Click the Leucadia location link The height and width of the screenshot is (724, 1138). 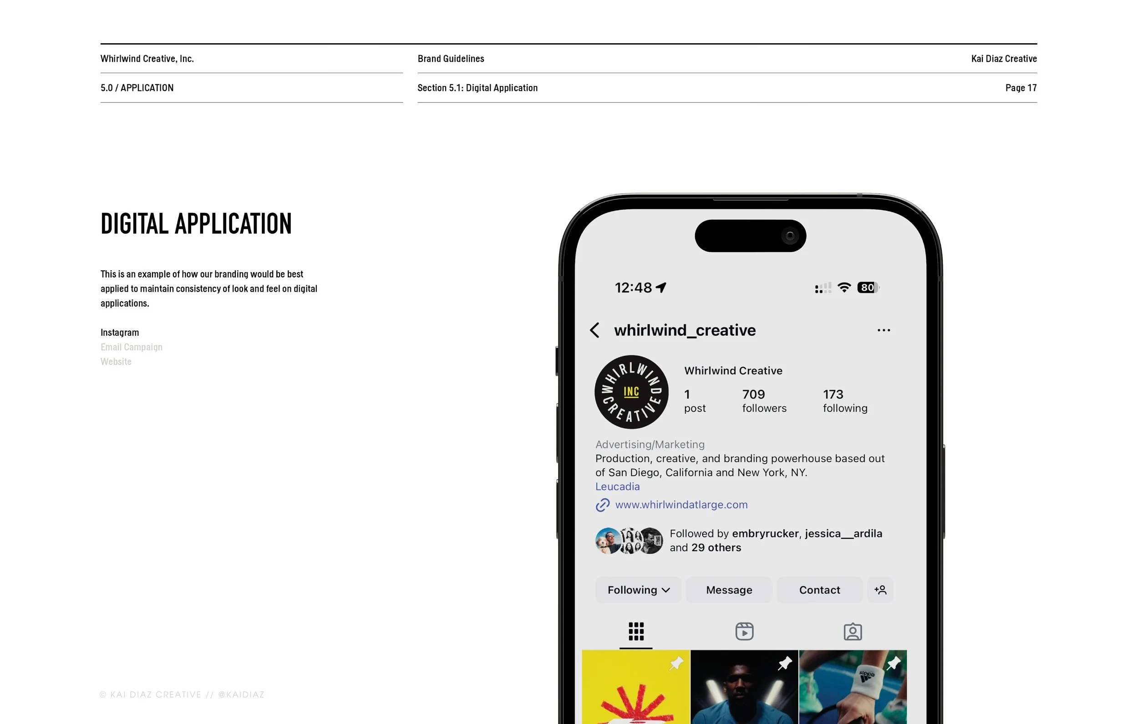(617, 486)
